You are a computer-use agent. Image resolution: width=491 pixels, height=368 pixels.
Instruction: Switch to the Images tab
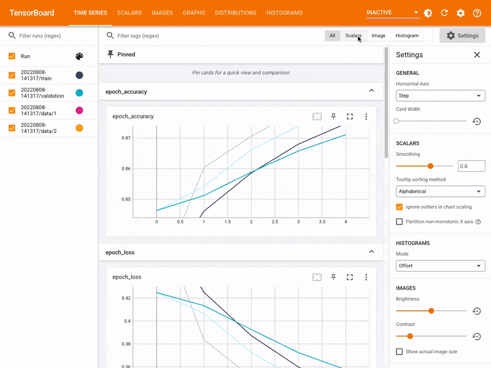tap(162, 13)
